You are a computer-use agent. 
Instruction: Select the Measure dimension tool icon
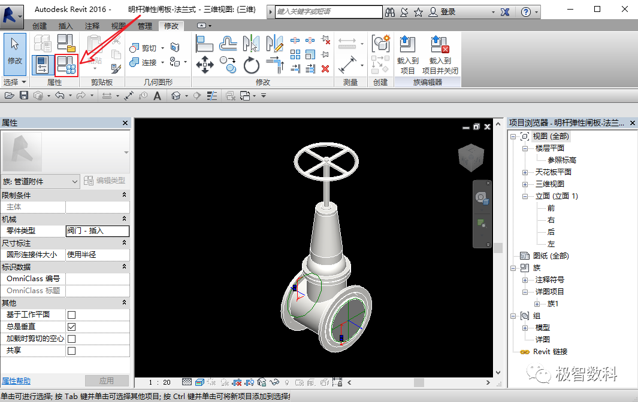pyautogui.click(x=347, y=65)
